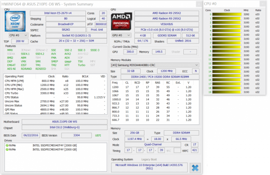Select the Uncore Max row

pos(55,101)
